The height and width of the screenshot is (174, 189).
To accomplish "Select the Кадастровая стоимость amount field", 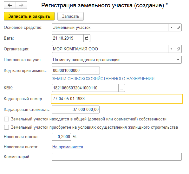I will pos(75,110).
